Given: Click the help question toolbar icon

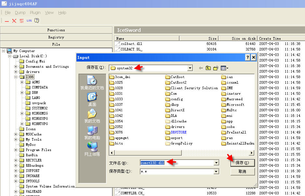Looking at the screenshot, I should [36, 21].
